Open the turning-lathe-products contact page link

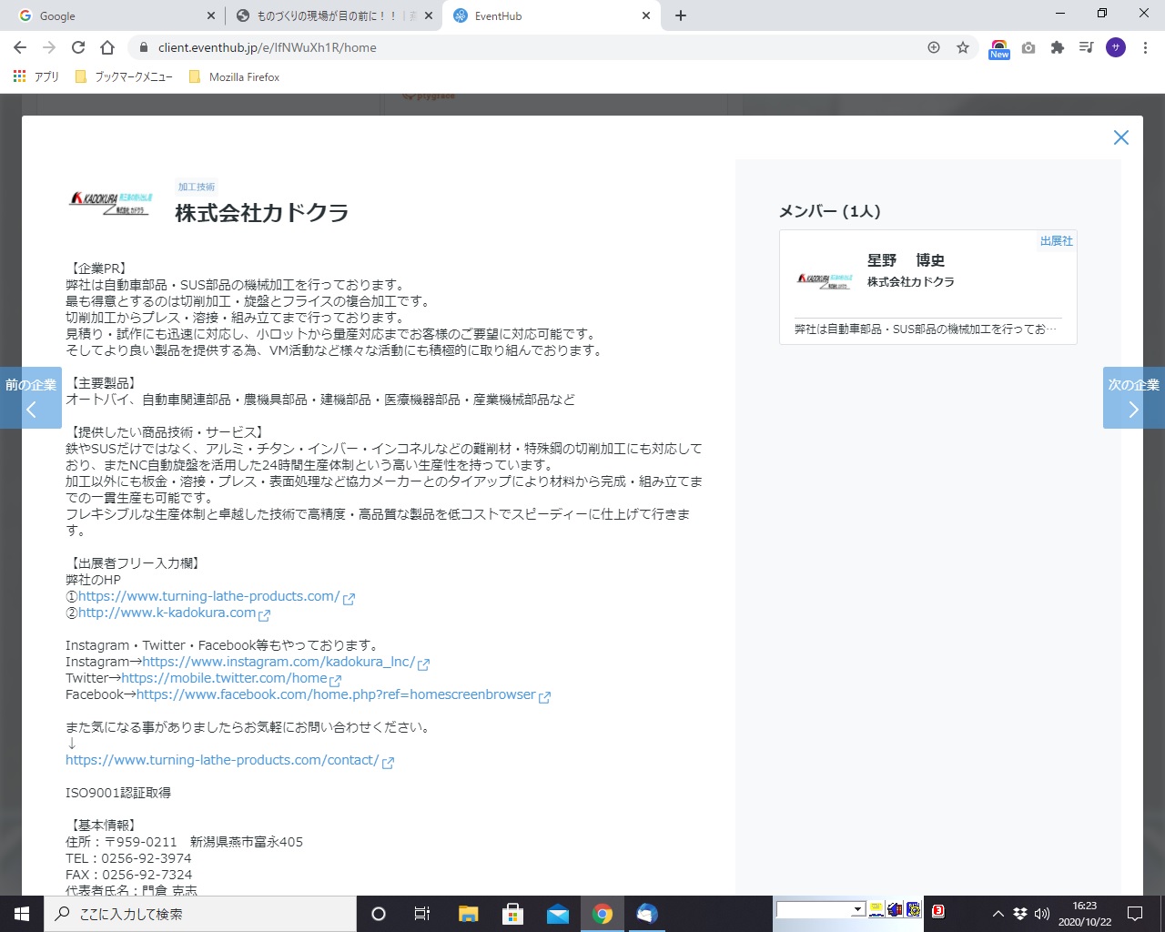point(222,760)
